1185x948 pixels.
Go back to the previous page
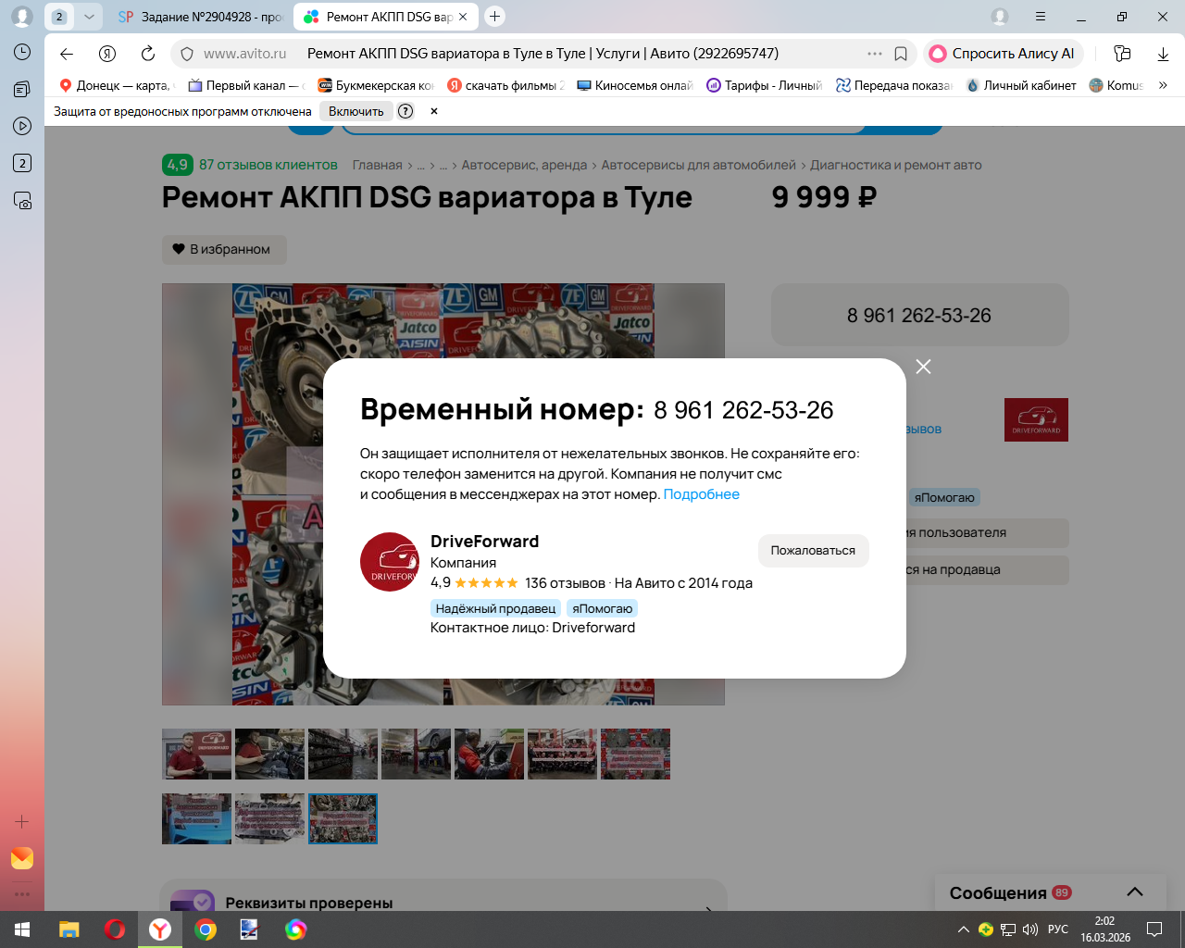click(x=67, y=54)
